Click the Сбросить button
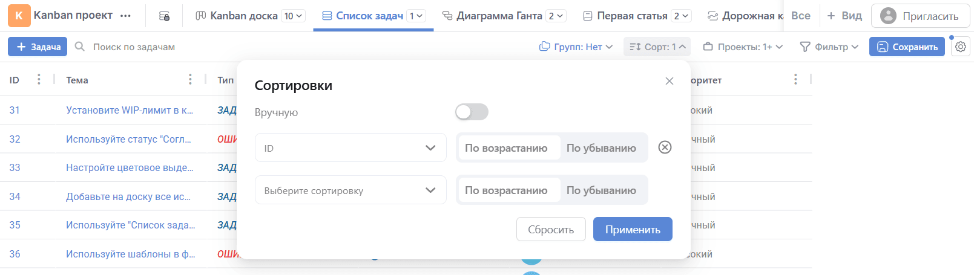 [550, 230]
